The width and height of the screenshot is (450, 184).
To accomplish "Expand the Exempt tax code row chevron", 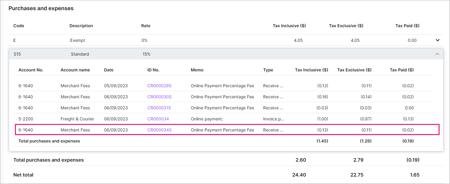I will [x=437, y=40].
